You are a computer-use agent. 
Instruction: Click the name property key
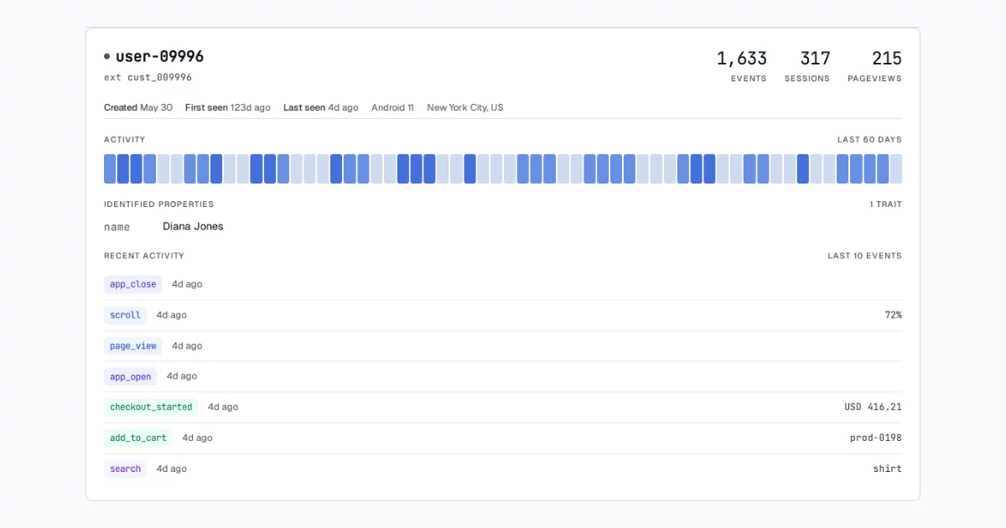click(x=117, y=226)
